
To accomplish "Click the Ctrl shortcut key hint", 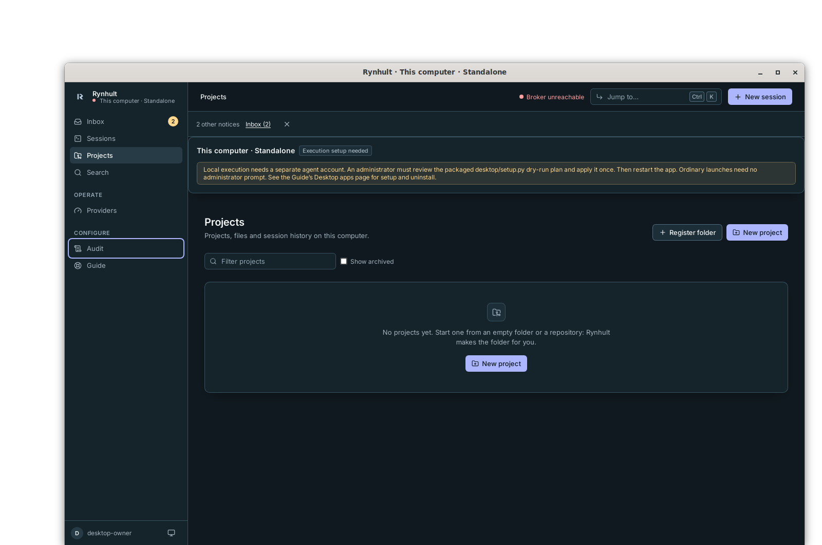I will [x=697, y=97].
